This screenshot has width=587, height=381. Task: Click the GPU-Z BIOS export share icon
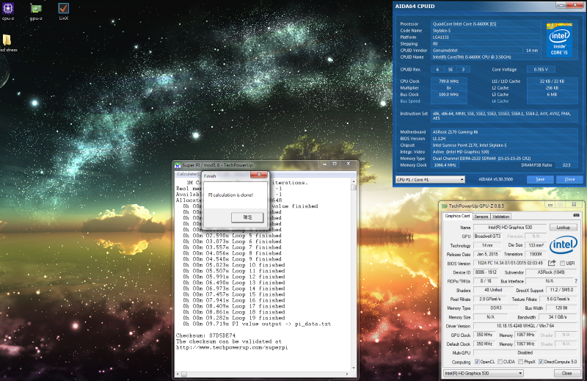click(552, 263)
